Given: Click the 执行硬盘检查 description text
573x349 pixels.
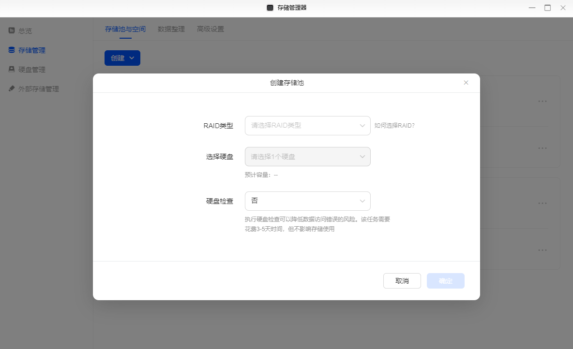Looking at the screenshot, I should tap(317, 224).
